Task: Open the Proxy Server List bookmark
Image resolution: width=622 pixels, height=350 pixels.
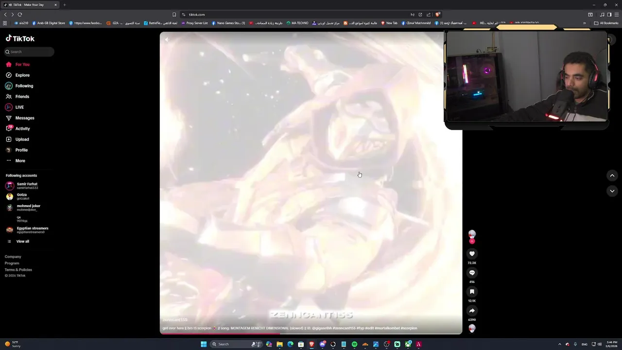Action: click(194, 23)
